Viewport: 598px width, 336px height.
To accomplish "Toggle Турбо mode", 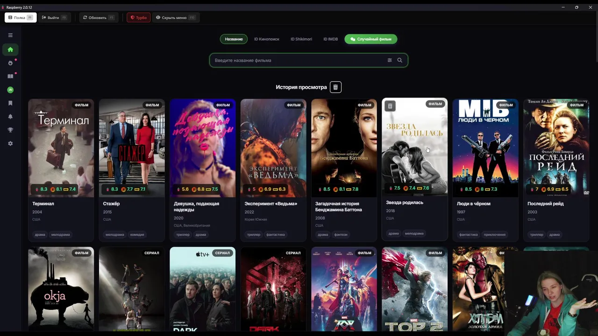I will coord(139,18).
